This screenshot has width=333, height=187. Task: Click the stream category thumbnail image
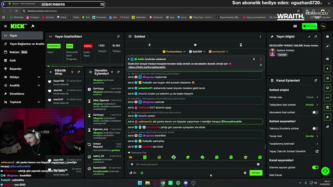point(272,52)
